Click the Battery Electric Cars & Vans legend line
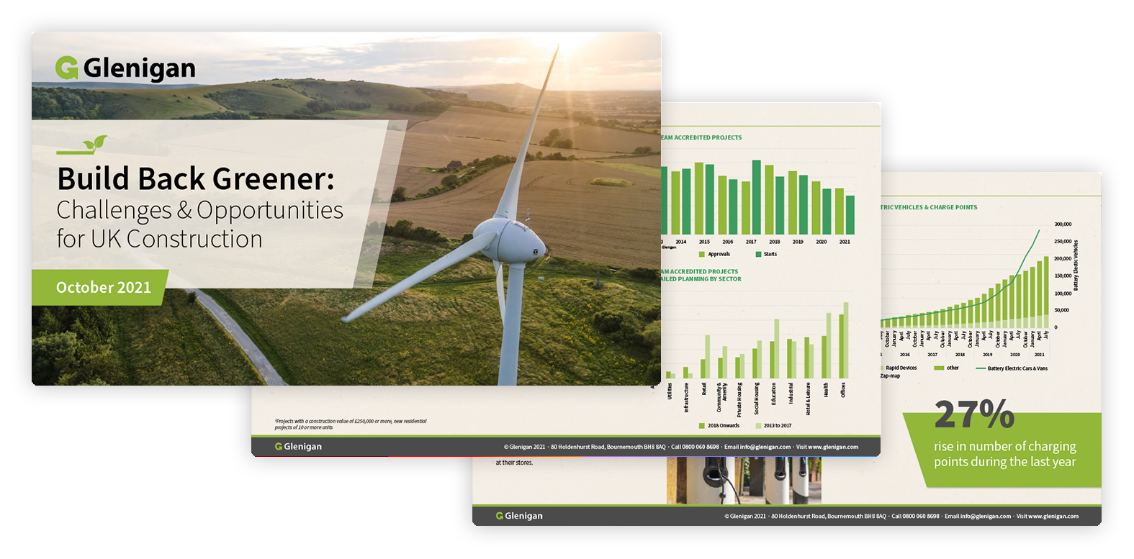This screenshot has height=559, width=1134. click(x=981, y=368)
